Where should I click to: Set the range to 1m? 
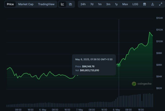[100, 4]
